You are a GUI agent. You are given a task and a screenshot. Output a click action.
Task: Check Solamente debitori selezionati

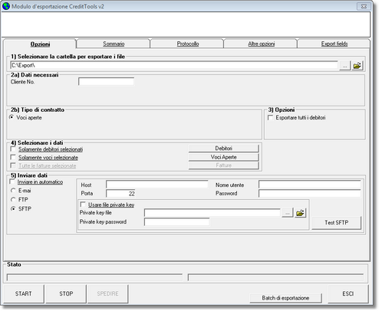13,149
